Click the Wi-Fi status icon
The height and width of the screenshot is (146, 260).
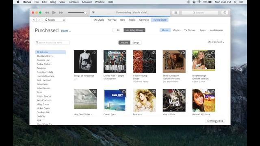[199, 2]
